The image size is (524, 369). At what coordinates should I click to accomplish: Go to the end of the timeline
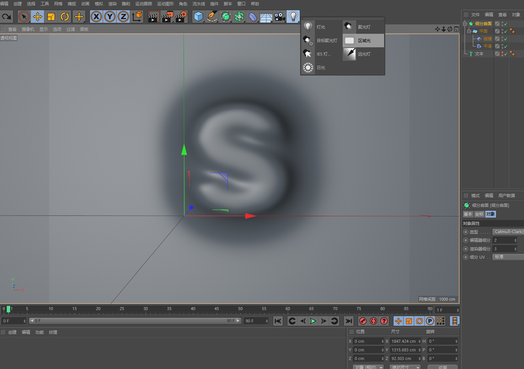[x=349, y=321]
